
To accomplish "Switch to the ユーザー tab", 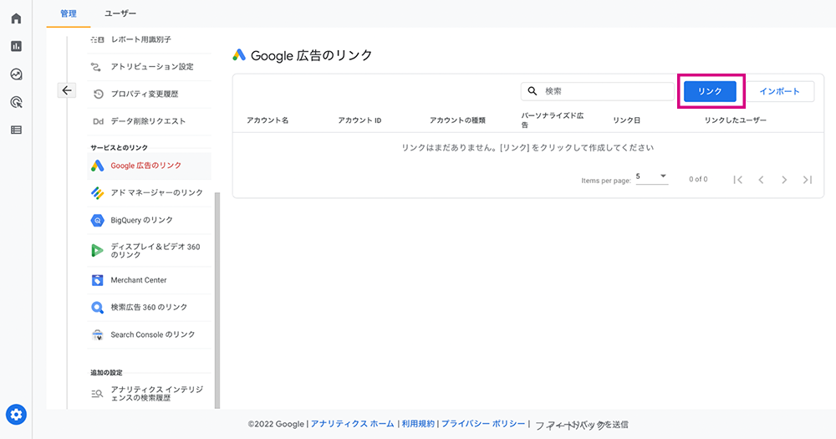I will [120, 13].
